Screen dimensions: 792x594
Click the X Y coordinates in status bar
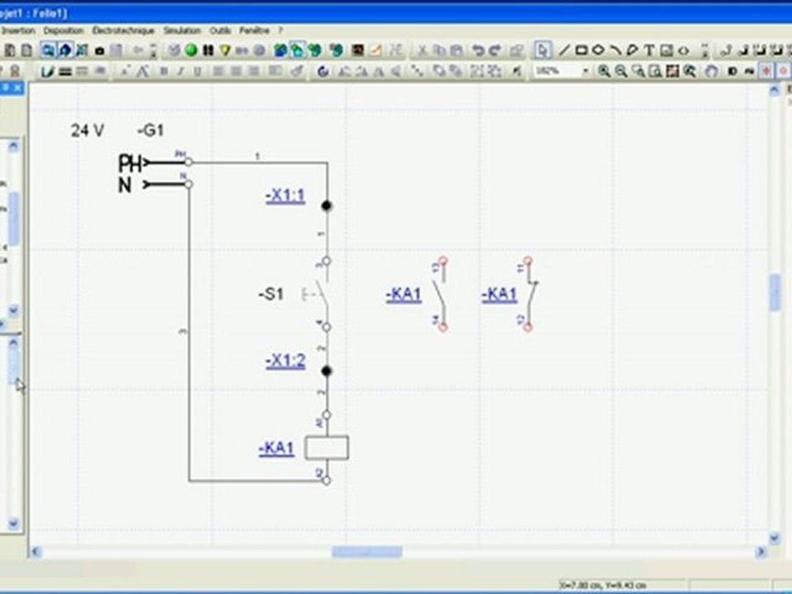point(602,585)
